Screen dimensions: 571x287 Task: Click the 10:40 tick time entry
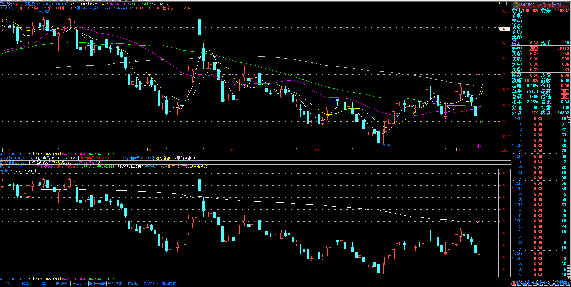point(517,259)
